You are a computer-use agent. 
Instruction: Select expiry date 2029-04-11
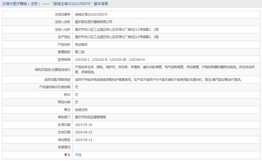tap(83, 140)
